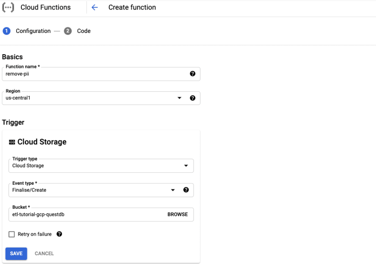Save the trigger settings
The height and width of the screenshot is (268, 376).
coord(16,253)
